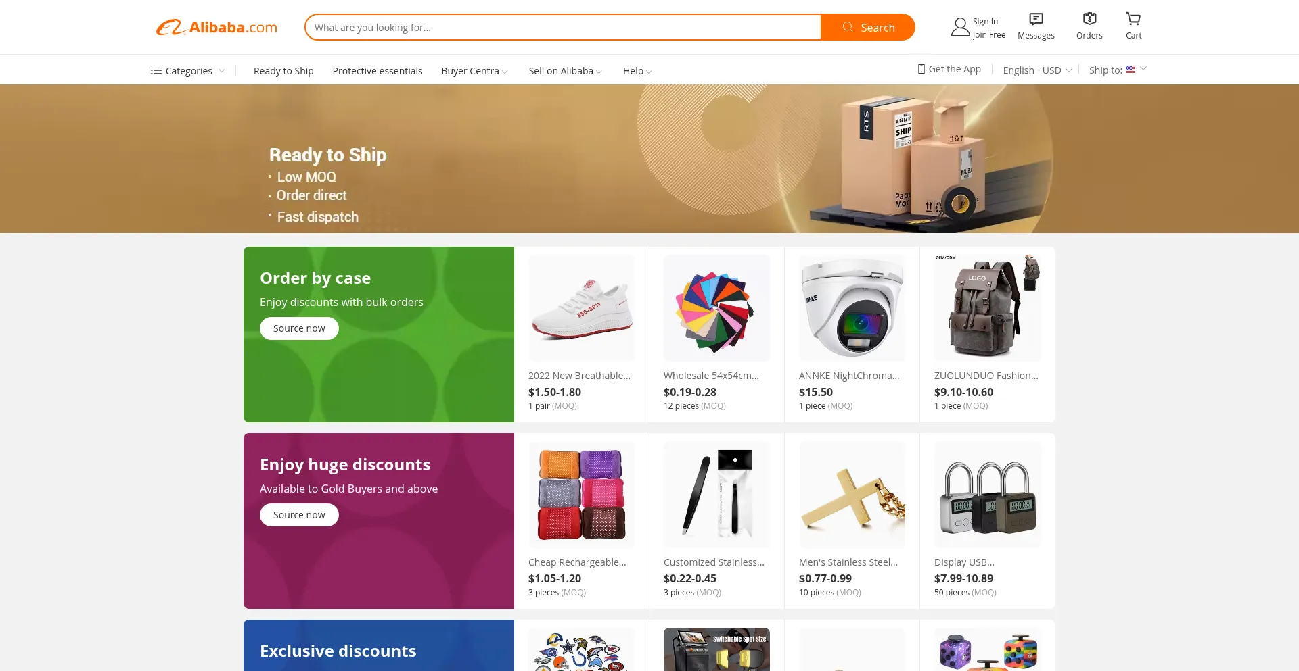The width and height of the screenshot is (1299, 671).
Task: Expand the Buyer Central menu
Action: click(x=474, y=71)
